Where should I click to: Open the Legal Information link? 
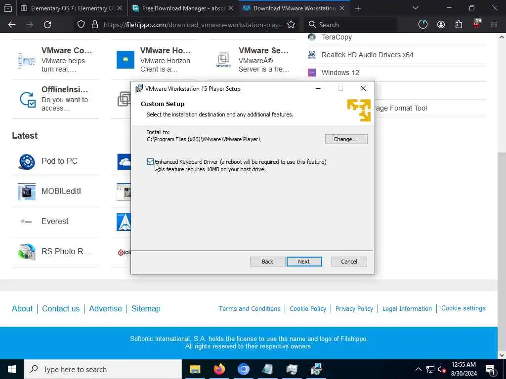pos(407,309)
